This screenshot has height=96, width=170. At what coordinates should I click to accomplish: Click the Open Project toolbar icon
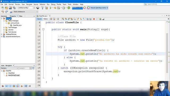[x=10, y=8]
